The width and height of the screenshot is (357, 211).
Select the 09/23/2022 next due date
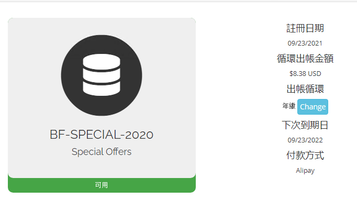point(305,140)
